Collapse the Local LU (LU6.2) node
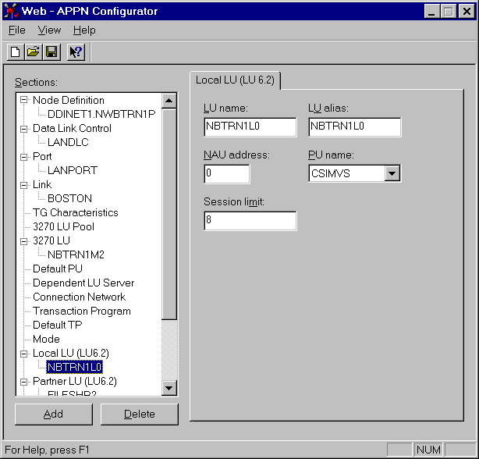 24,353
